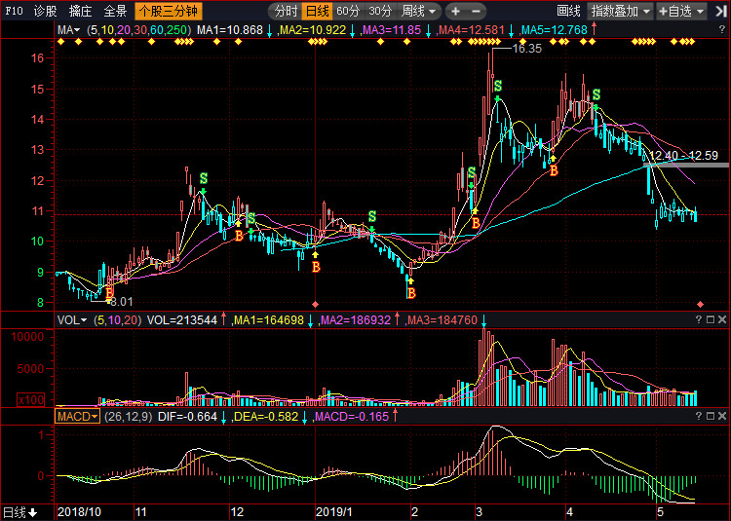731x521 pixels.
Task: Close the VOL indicator panel
Action: click(x=722, y=319)
